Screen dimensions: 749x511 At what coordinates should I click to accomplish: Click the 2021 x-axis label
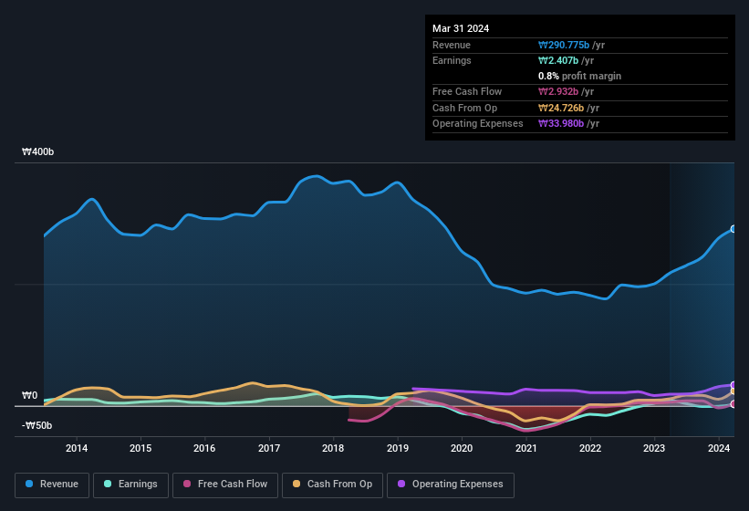coord(525,448)
